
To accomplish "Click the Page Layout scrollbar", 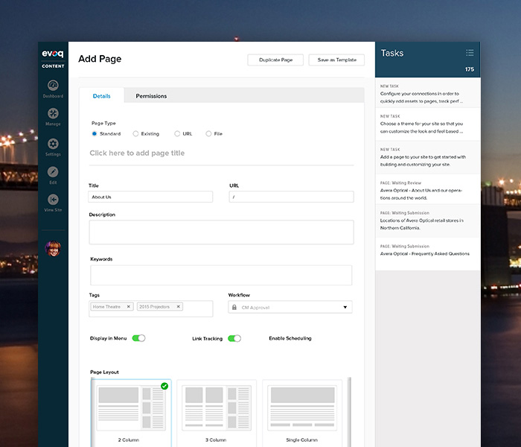I will point(349,413).
